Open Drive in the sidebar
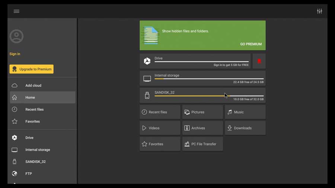Screen dimensions: 335x188 (x=42, y=138)
